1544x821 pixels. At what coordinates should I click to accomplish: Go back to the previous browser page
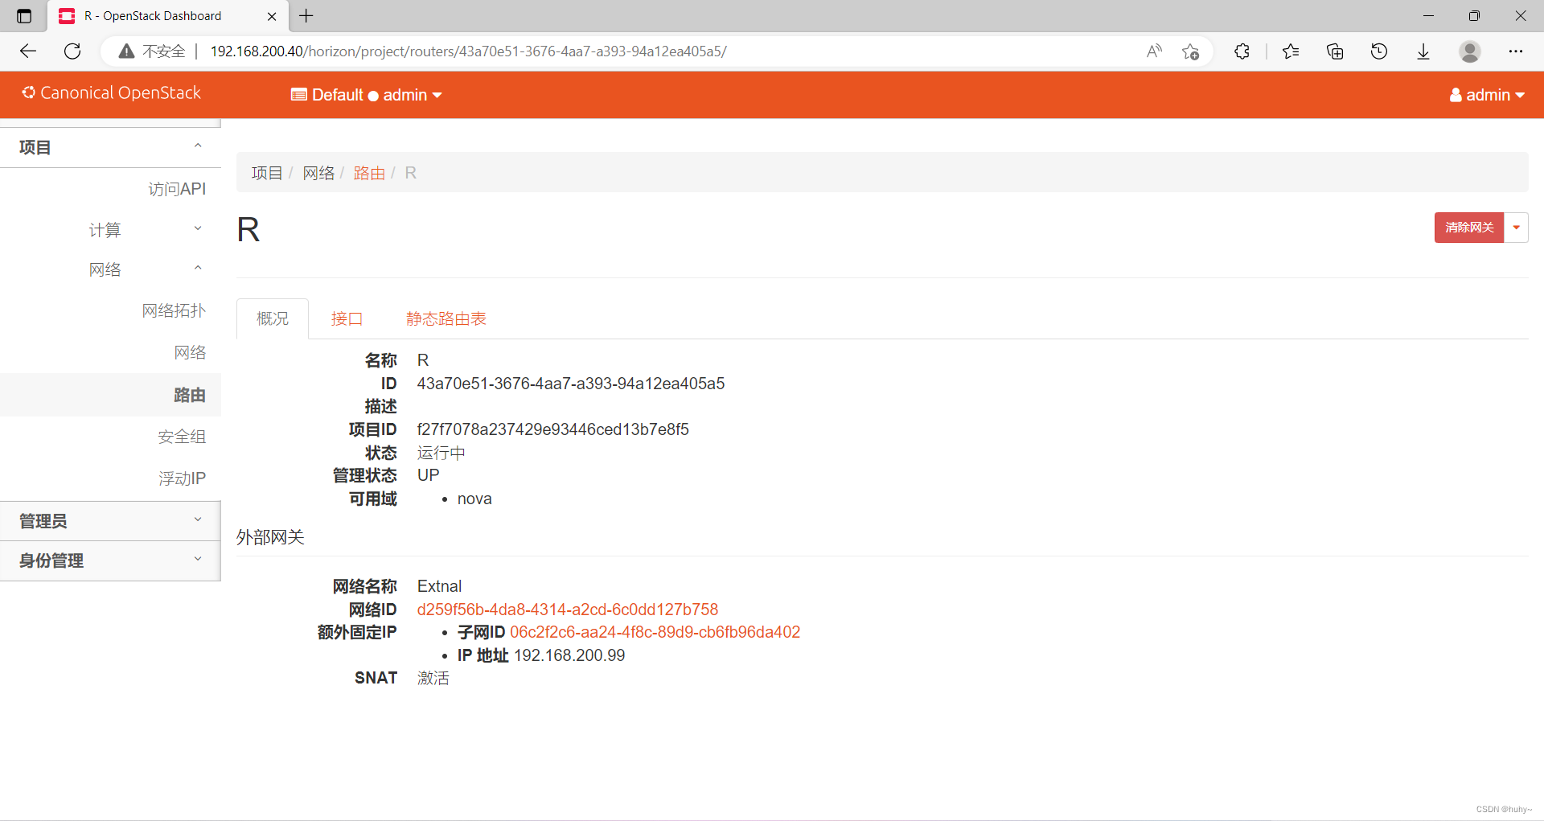[28, 51]
